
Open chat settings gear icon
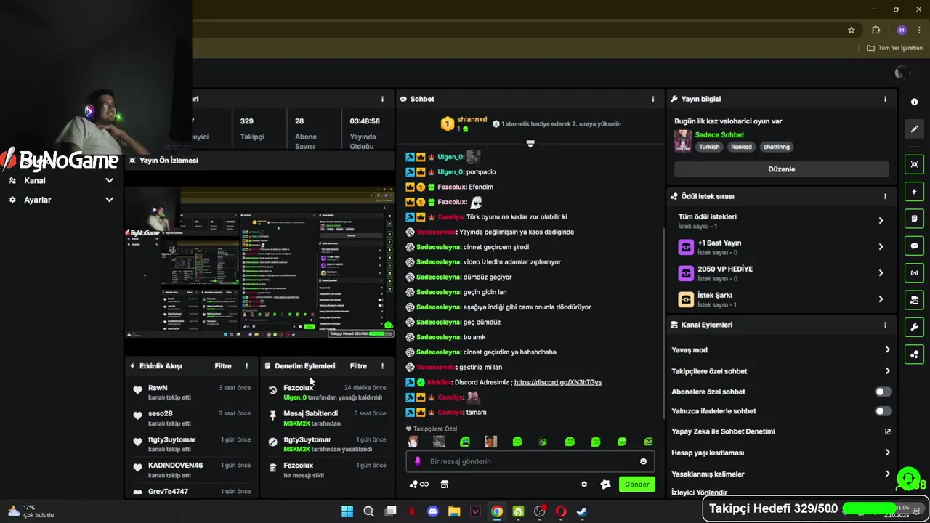(x=584, y=485)
